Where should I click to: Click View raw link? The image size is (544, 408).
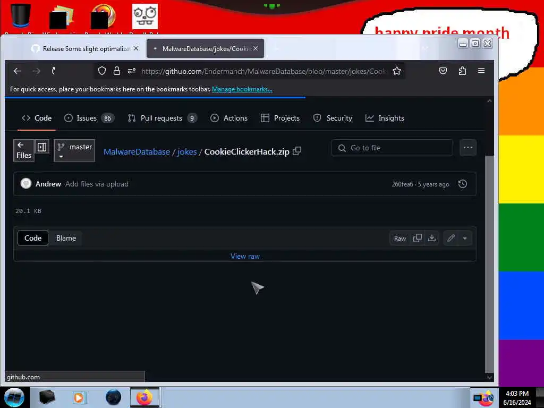pos(245,256)
